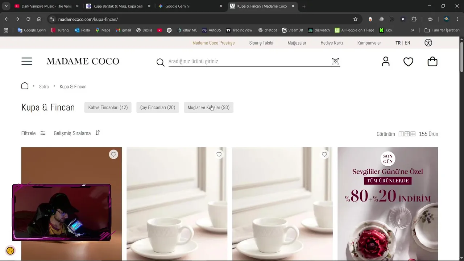The height and width of the screenshot is (261, 464).
Task: Open the Sevgililer Günü'ne Özel campaign banner
Action: [x=388, y=204]
